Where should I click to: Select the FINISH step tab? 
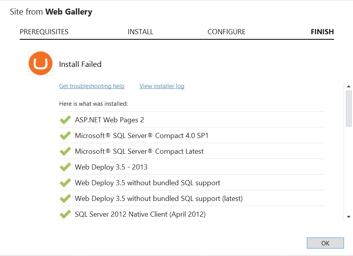[322, 32]
